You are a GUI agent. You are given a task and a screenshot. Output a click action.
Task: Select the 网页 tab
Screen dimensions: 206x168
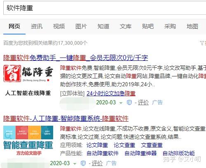coord(14,26)
